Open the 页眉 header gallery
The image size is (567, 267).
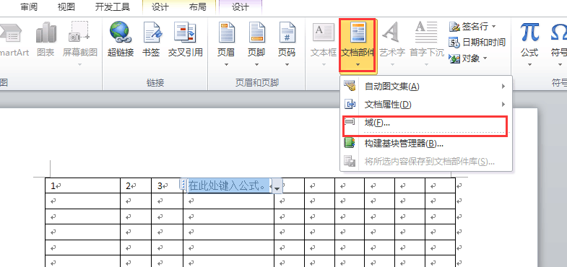pyautogui.click(x=226, y=43)
